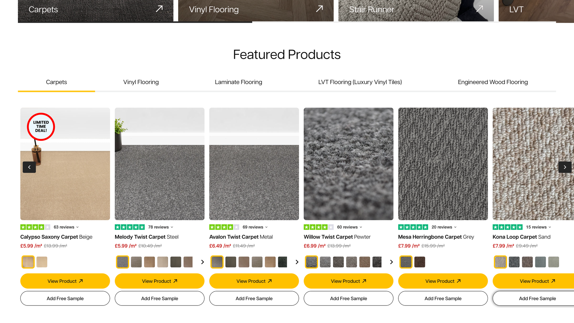Switch to the Engineered Wood Flooring tab

tap(493, 82)
